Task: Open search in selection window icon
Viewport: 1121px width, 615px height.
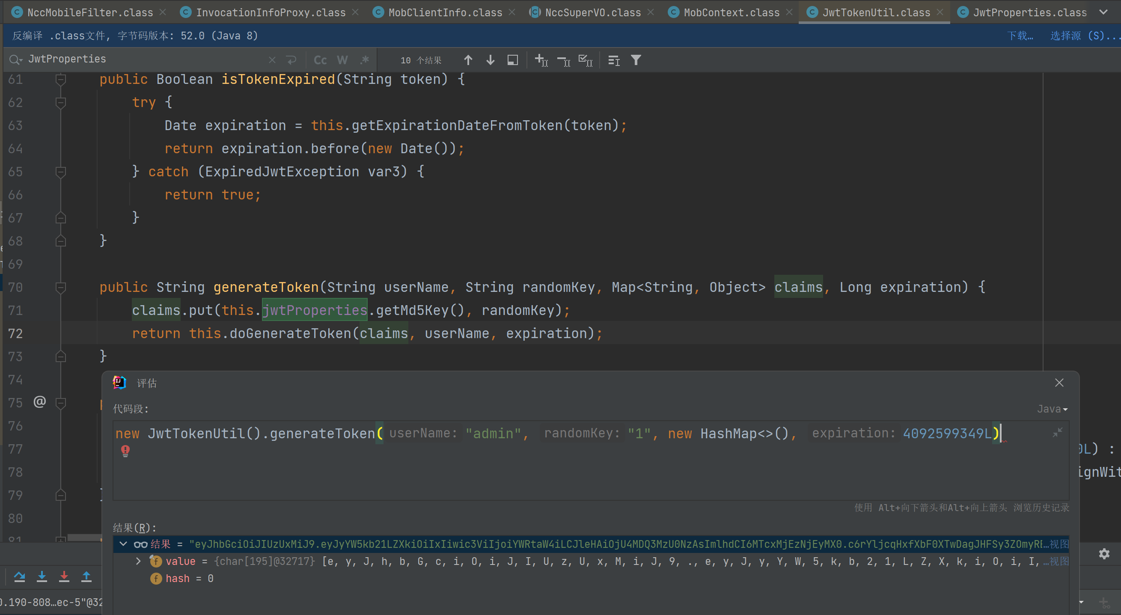Action: click(513, 60)
